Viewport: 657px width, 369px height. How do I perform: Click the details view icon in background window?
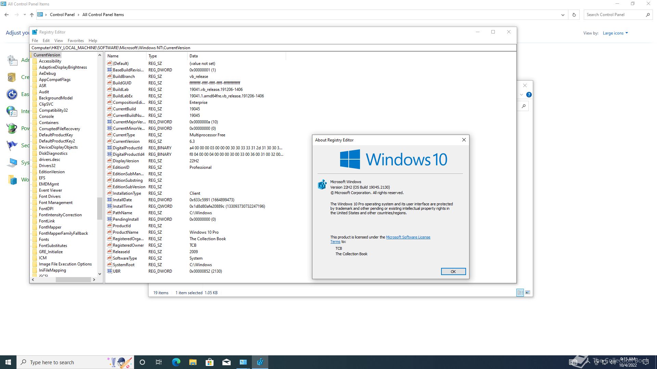[x=520, y=292]
